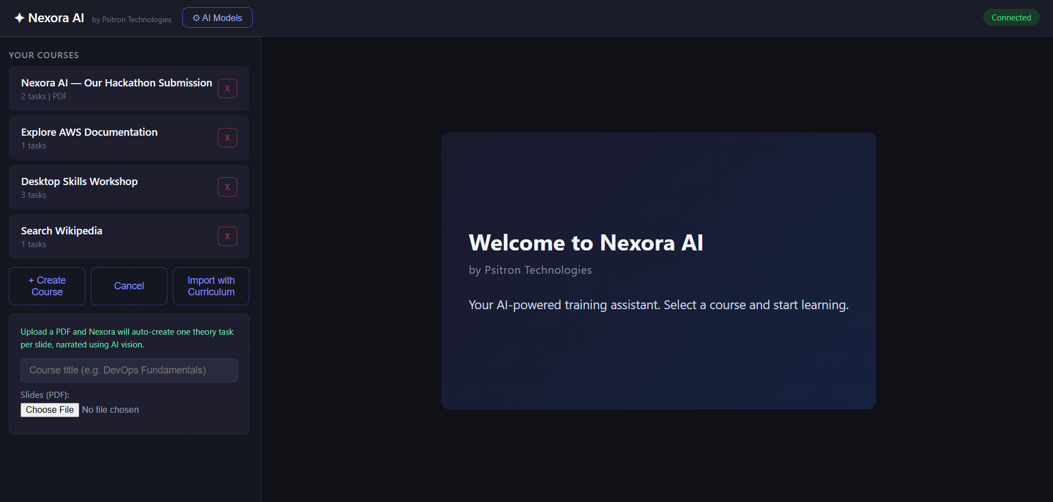The height and width of the screenshot is (502, 1053).
Task: Remove the Search Wikipedia course
Action: click(227, 237)
